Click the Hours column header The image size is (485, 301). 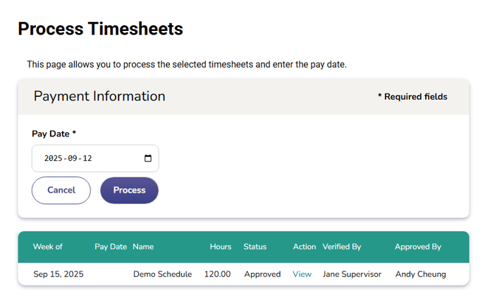[221, 247]
